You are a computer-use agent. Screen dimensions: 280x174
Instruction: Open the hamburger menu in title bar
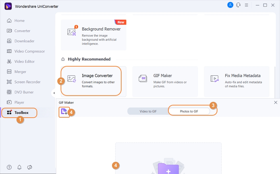pos(246,5)
